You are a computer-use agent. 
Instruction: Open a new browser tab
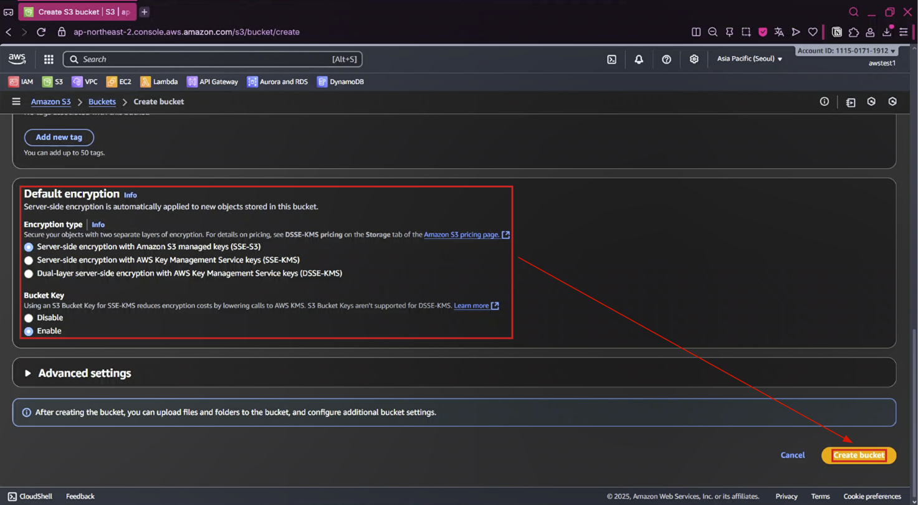tap(145, 12)
